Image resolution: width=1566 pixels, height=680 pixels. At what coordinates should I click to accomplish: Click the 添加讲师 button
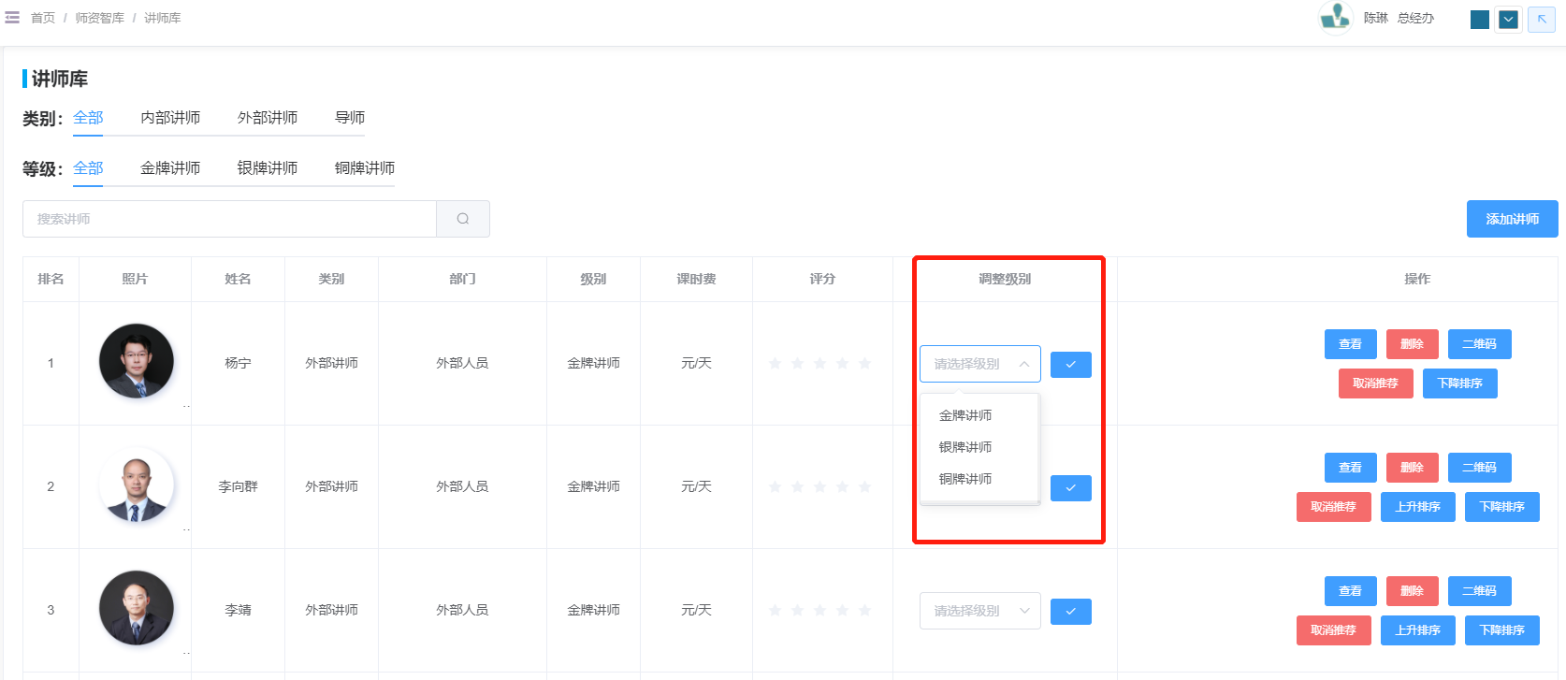tap(1512, 219)
